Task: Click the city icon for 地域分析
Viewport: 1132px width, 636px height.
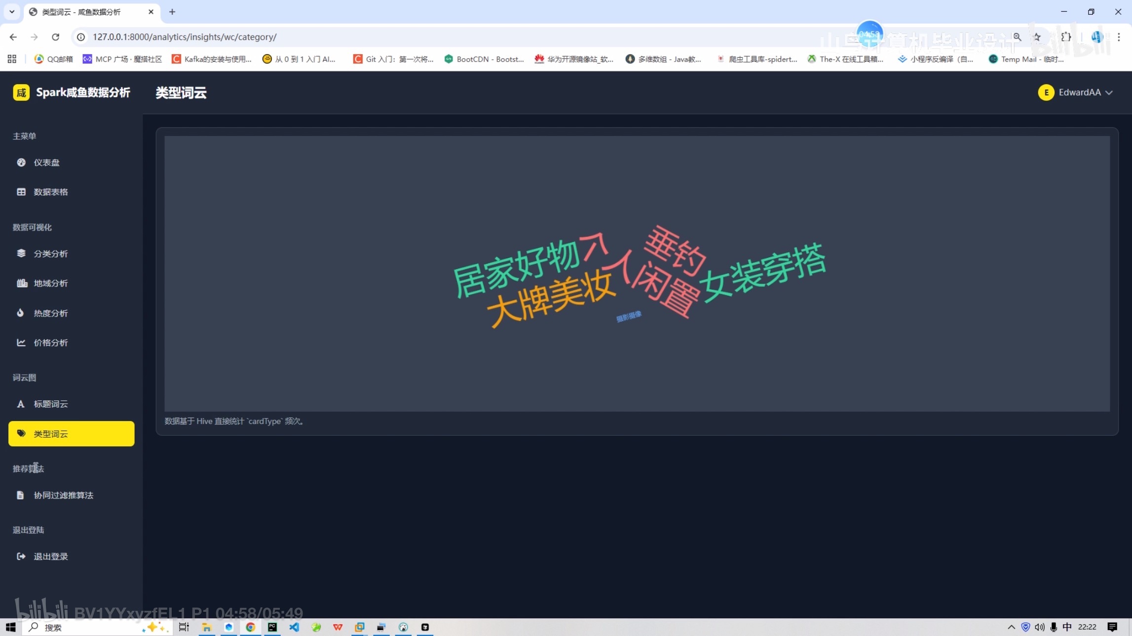Action: (22, 283)
